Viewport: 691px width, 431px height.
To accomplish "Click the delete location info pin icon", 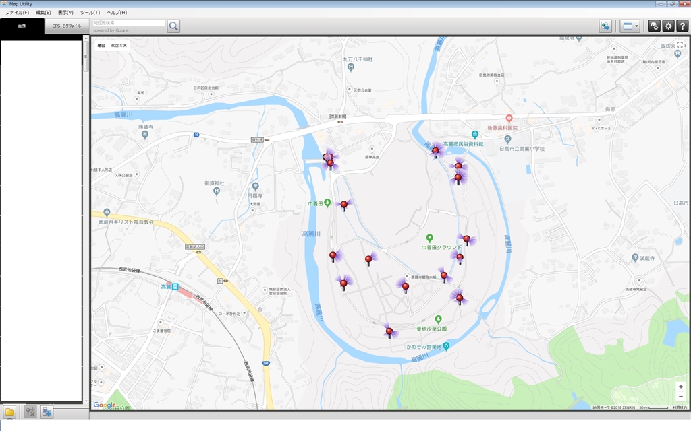I will pos(30,412).
